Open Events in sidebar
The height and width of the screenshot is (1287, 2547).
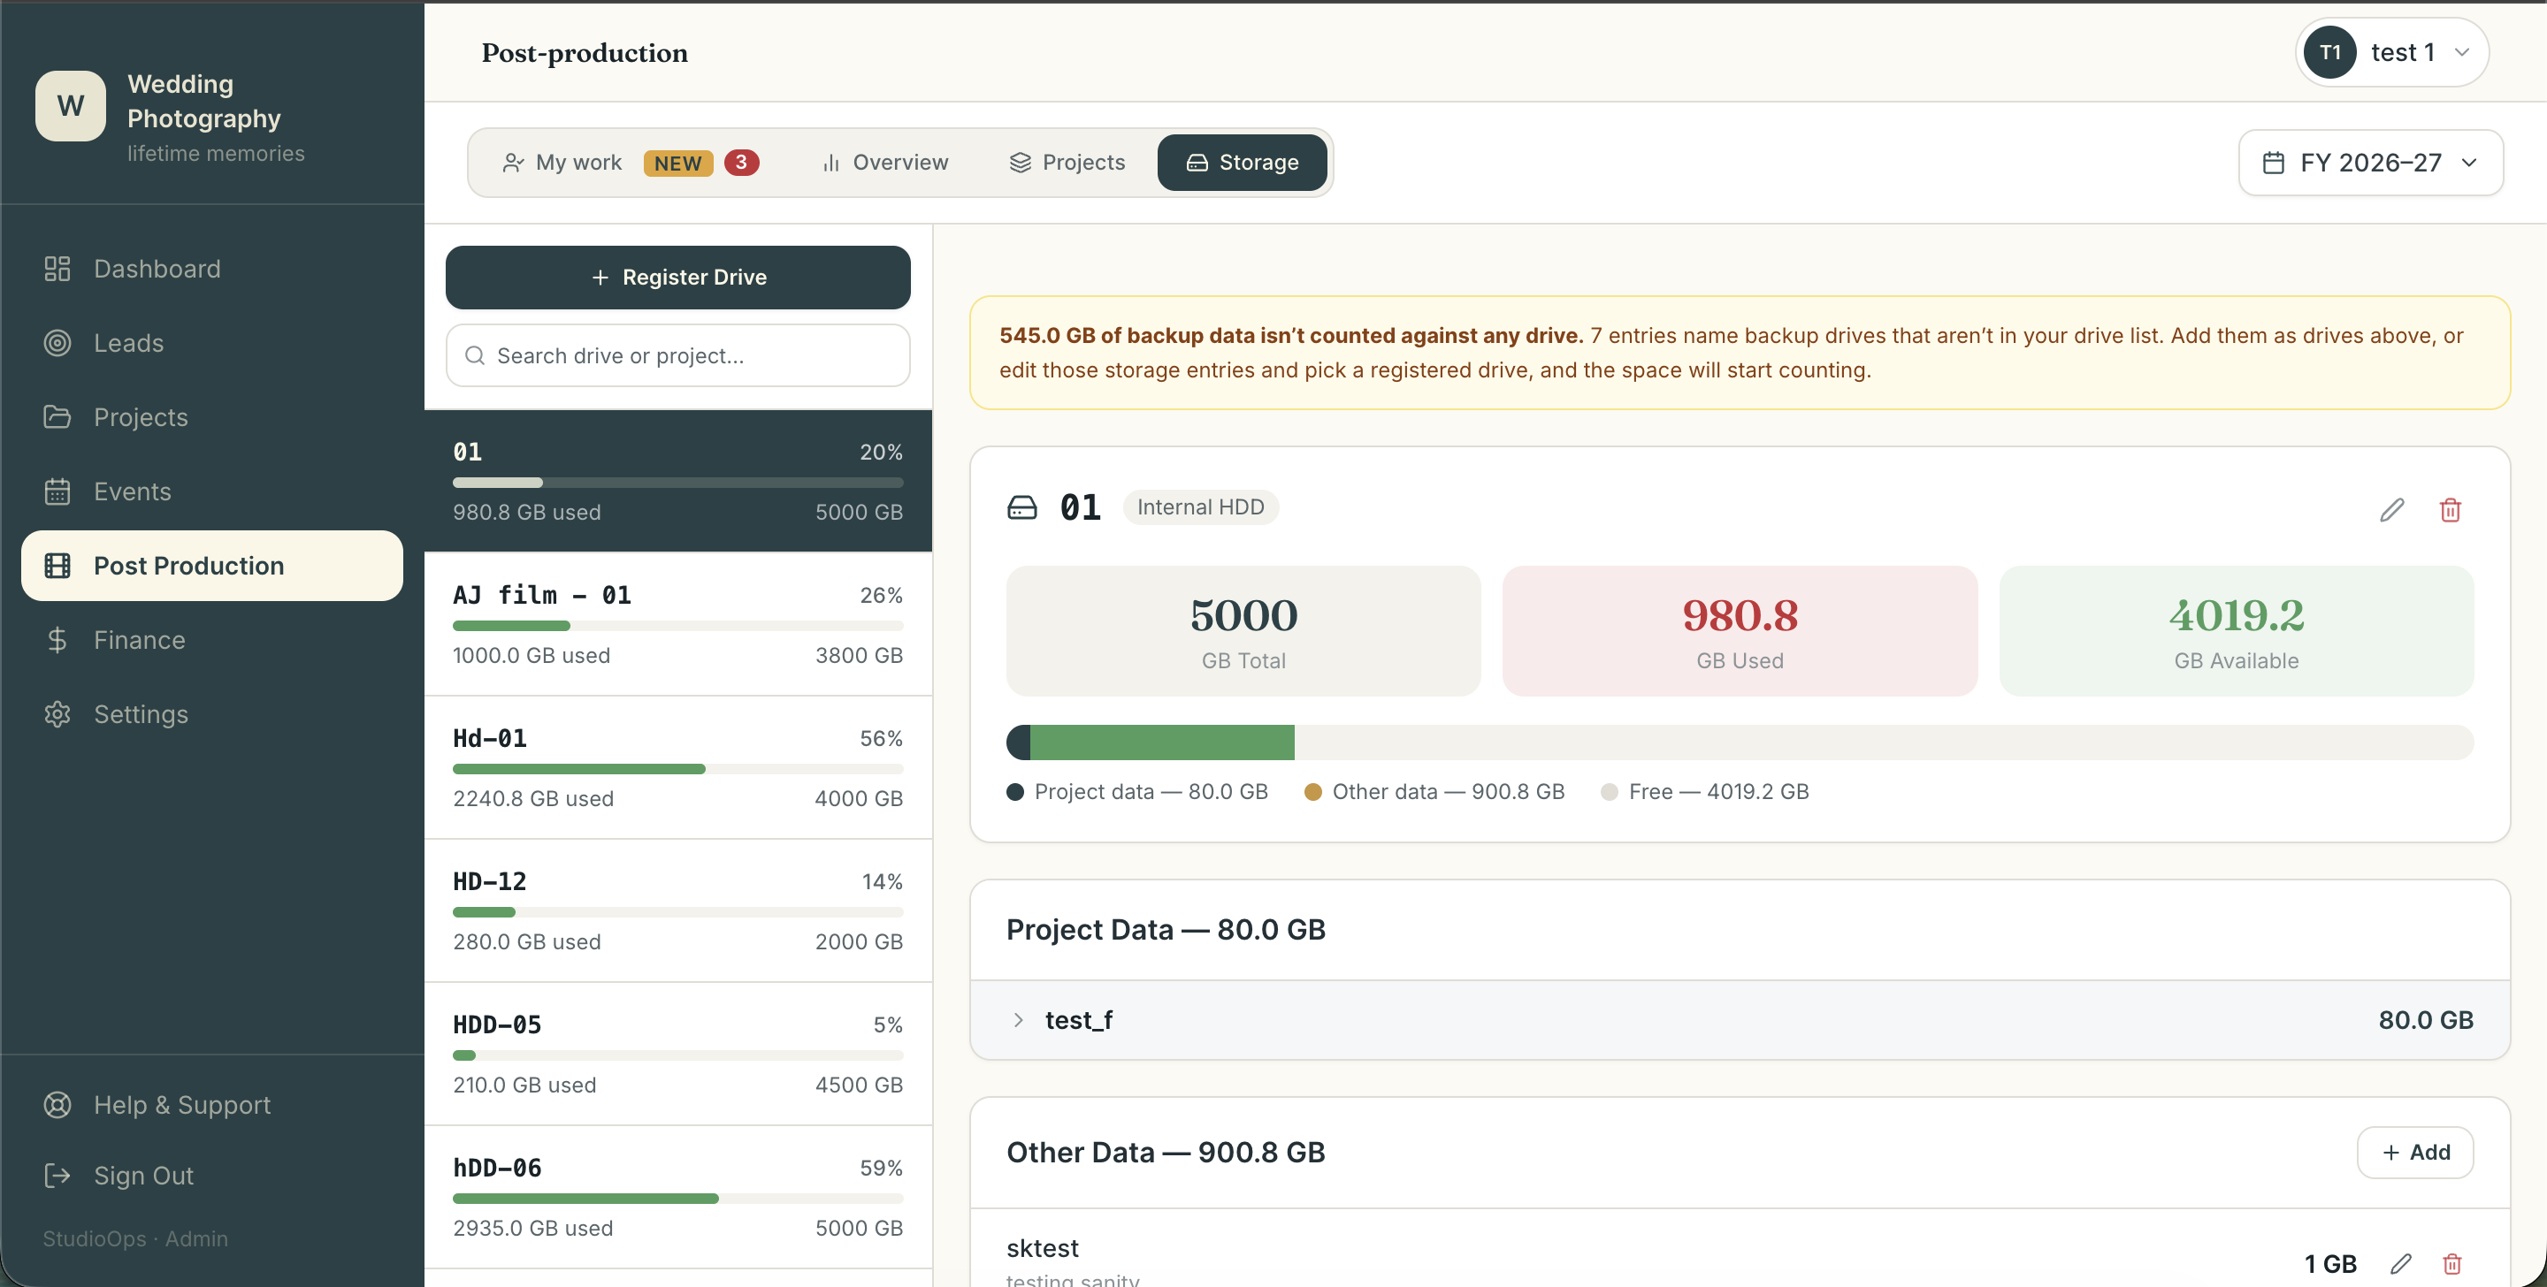(211, 491)
